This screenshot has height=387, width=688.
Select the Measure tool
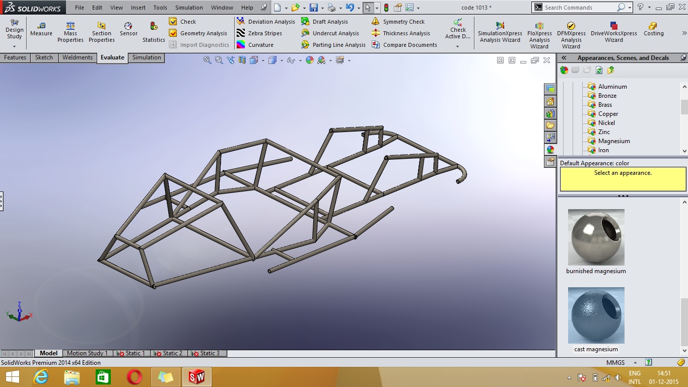pyautogui.click(x=41, y=29)
